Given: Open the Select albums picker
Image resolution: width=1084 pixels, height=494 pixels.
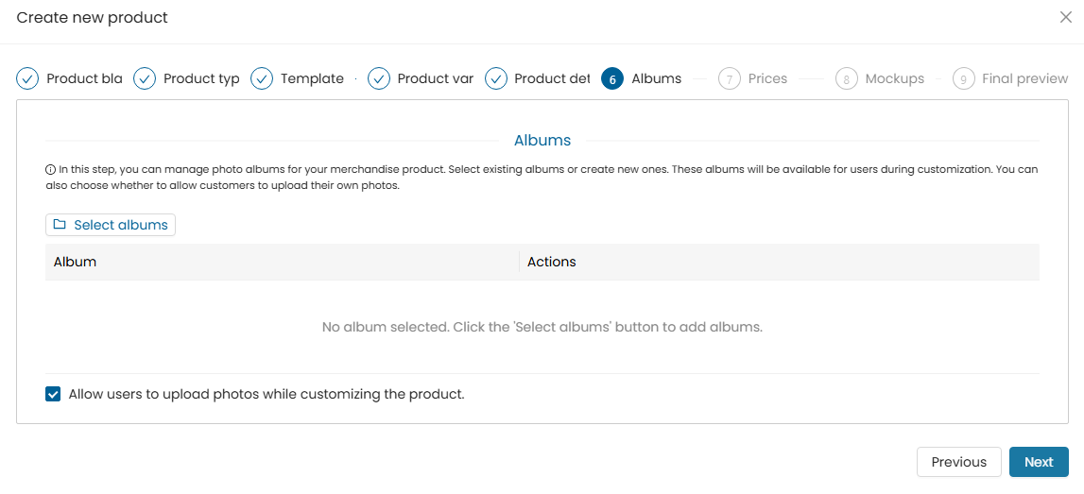Looking at the screenshot, I should [x=111, y=225].
